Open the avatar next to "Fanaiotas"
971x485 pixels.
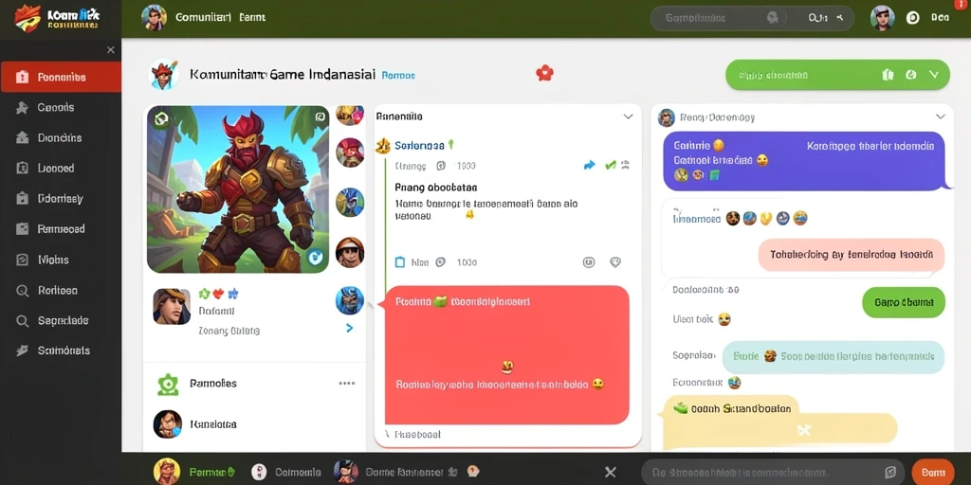pyautogui.click(x=168, y=424)
